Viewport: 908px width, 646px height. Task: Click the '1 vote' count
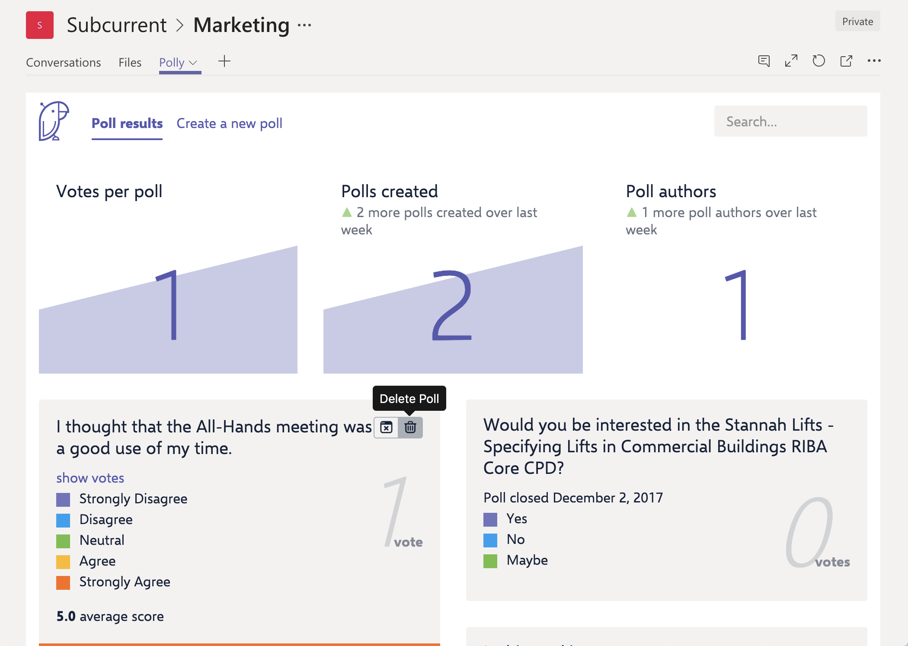point(403,512)
